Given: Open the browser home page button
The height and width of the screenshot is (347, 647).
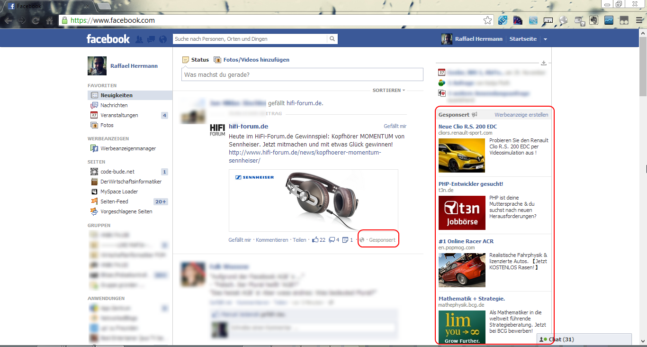Looking at the screenshot, I should point(49,21).
